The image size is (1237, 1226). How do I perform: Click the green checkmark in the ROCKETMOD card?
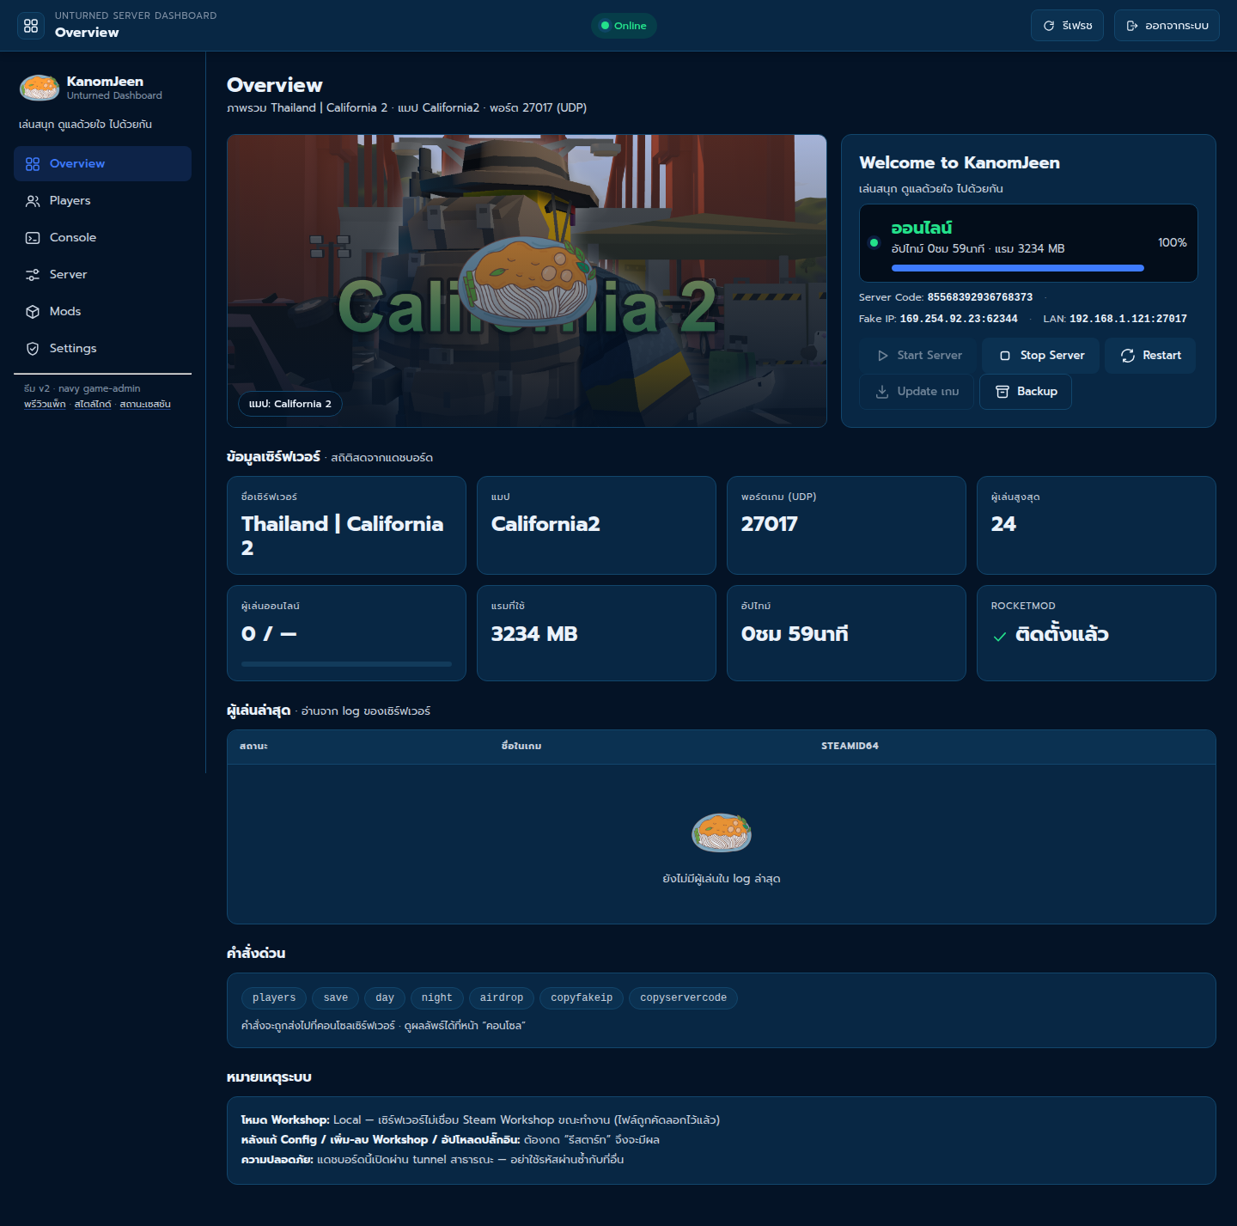point(1000,637)
